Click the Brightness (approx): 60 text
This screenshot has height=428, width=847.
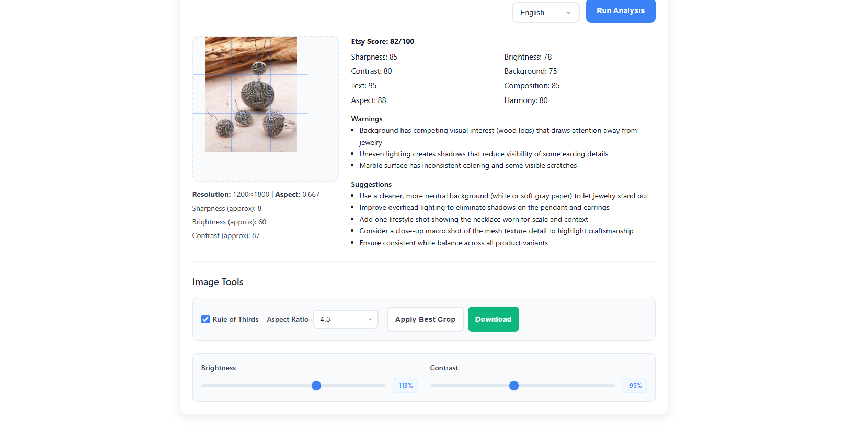point(229,222)
